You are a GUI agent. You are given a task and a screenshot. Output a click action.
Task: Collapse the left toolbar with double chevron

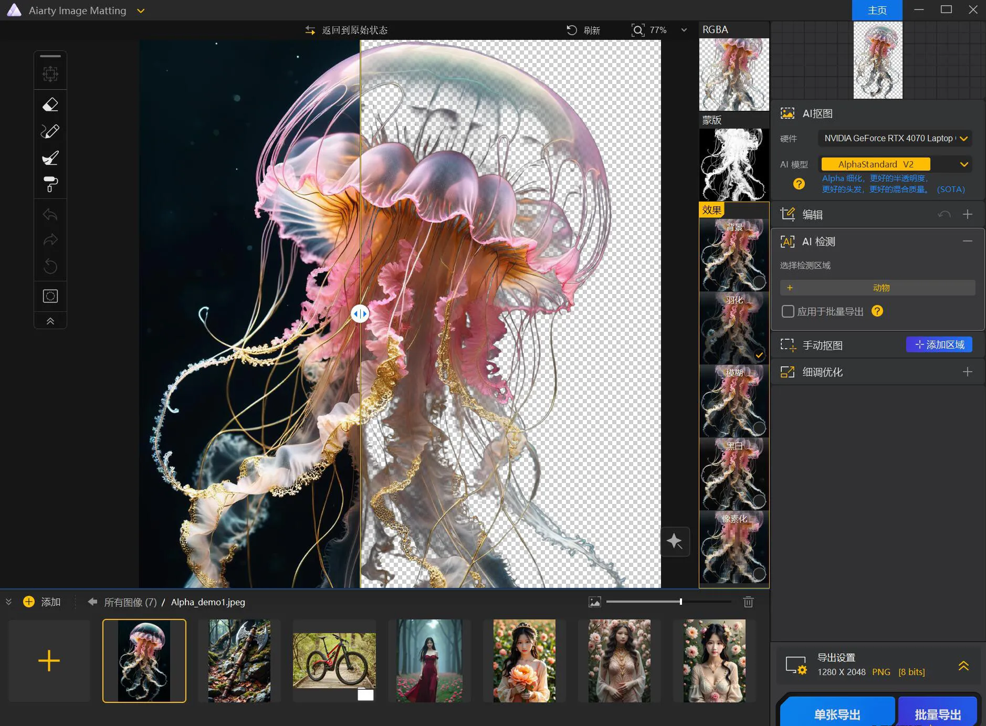(50, 321)
